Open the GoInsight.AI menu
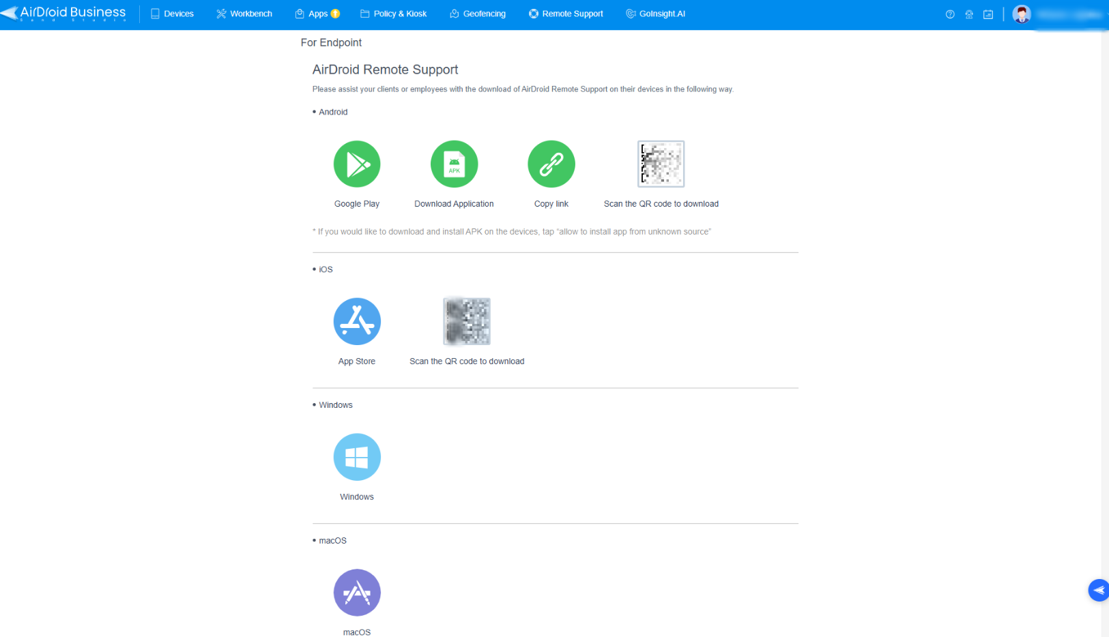1109x637 pixels. coord(655,14)
